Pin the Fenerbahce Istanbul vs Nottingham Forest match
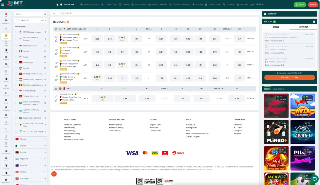 [x=56, y=37]
